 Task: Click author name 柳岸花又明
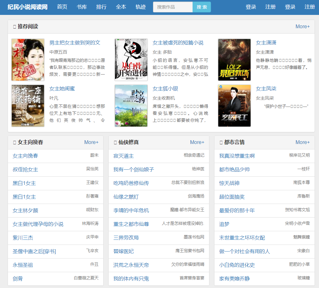pos(299,155)
